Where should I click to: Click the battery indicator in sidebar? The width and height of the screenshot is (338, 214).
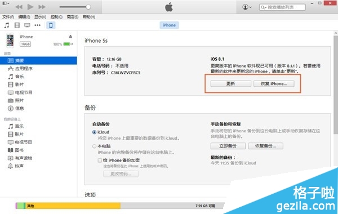67,44
